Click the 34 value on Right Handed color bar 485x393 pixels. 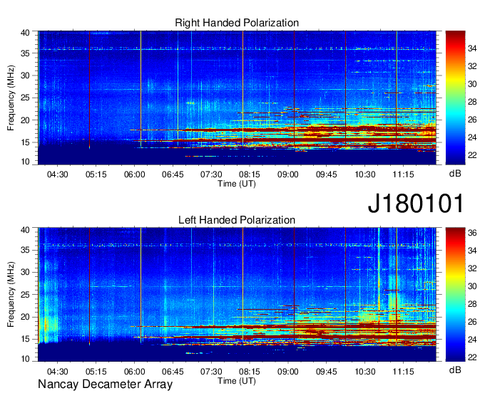pyautogui.click(x=472, y=48)
